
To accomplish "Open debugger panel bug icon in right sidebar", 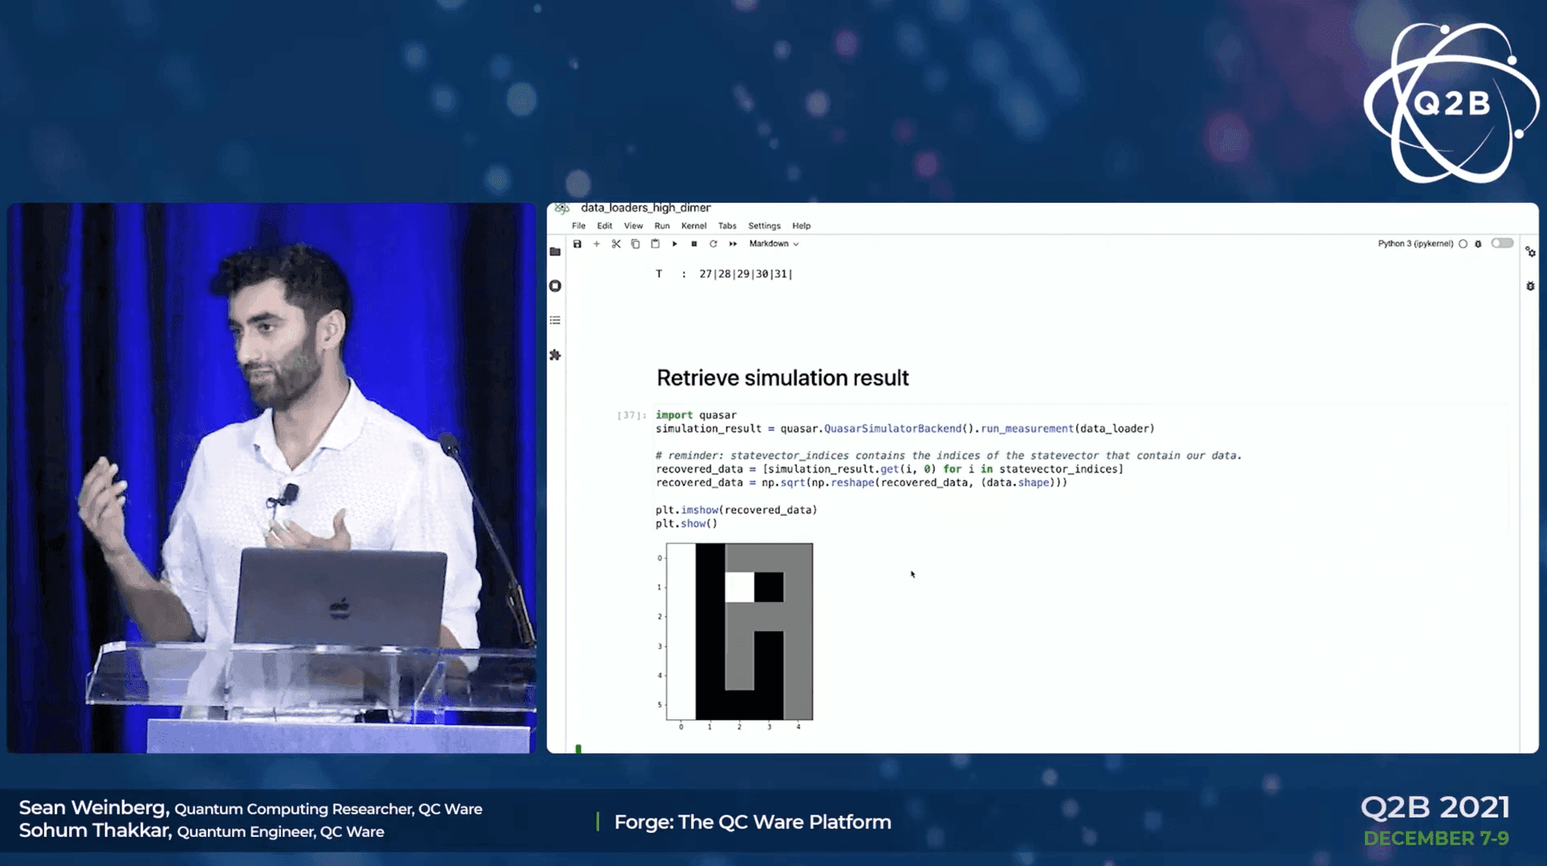I will click(1530, 286).
